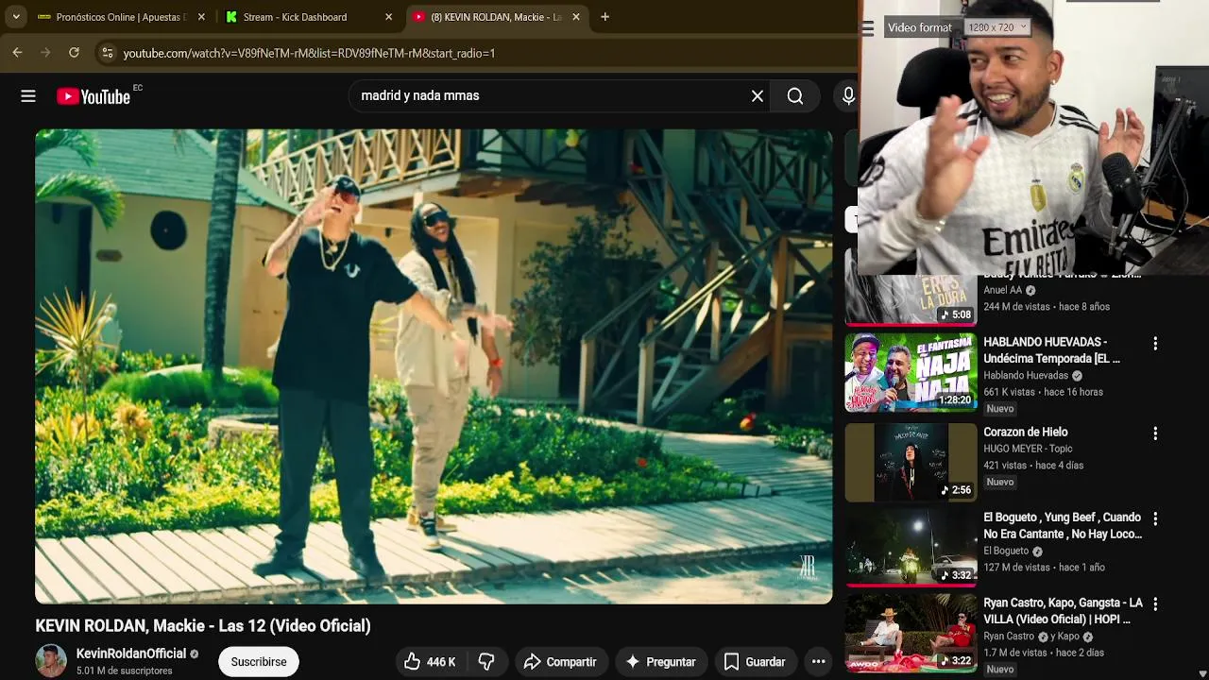Open the webcam overlay hamburger menu

[867, 27]
